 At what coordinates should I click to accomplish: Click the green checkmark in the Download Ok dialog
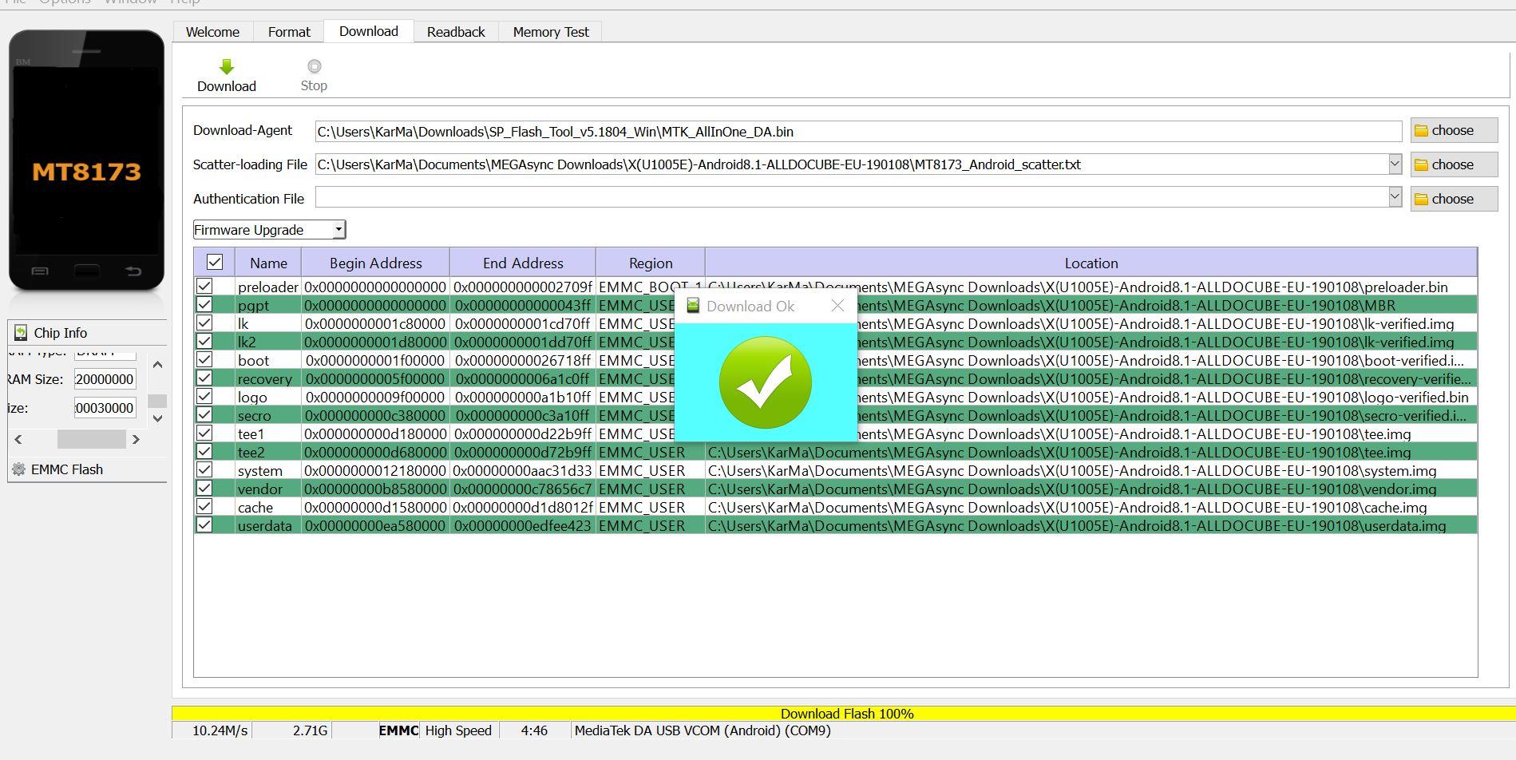tap(766, 382)
